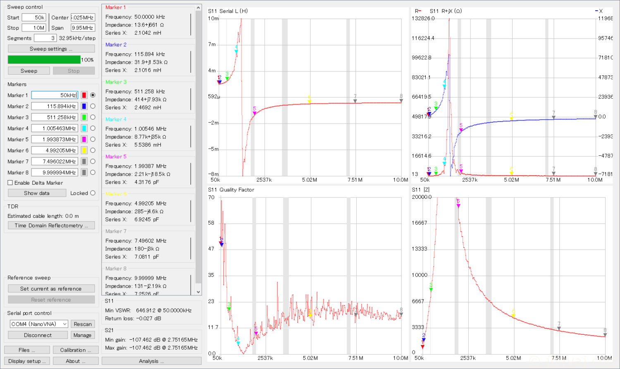Open Time Domain Reflectometry window
The height and width of the screenshot is (369, 620).
click(51, 226)
